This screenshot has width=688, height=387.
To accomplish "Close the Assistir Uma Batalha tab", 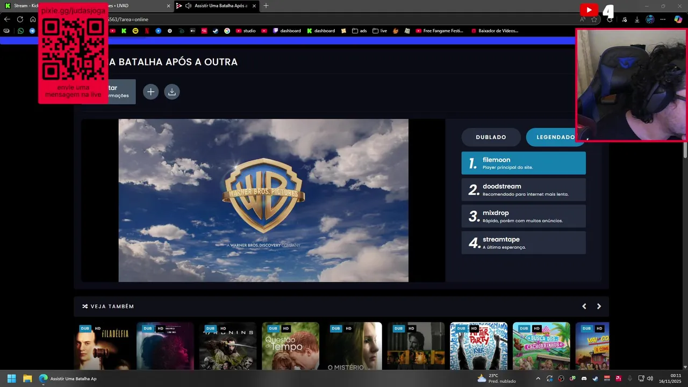I will pos(254,6).
